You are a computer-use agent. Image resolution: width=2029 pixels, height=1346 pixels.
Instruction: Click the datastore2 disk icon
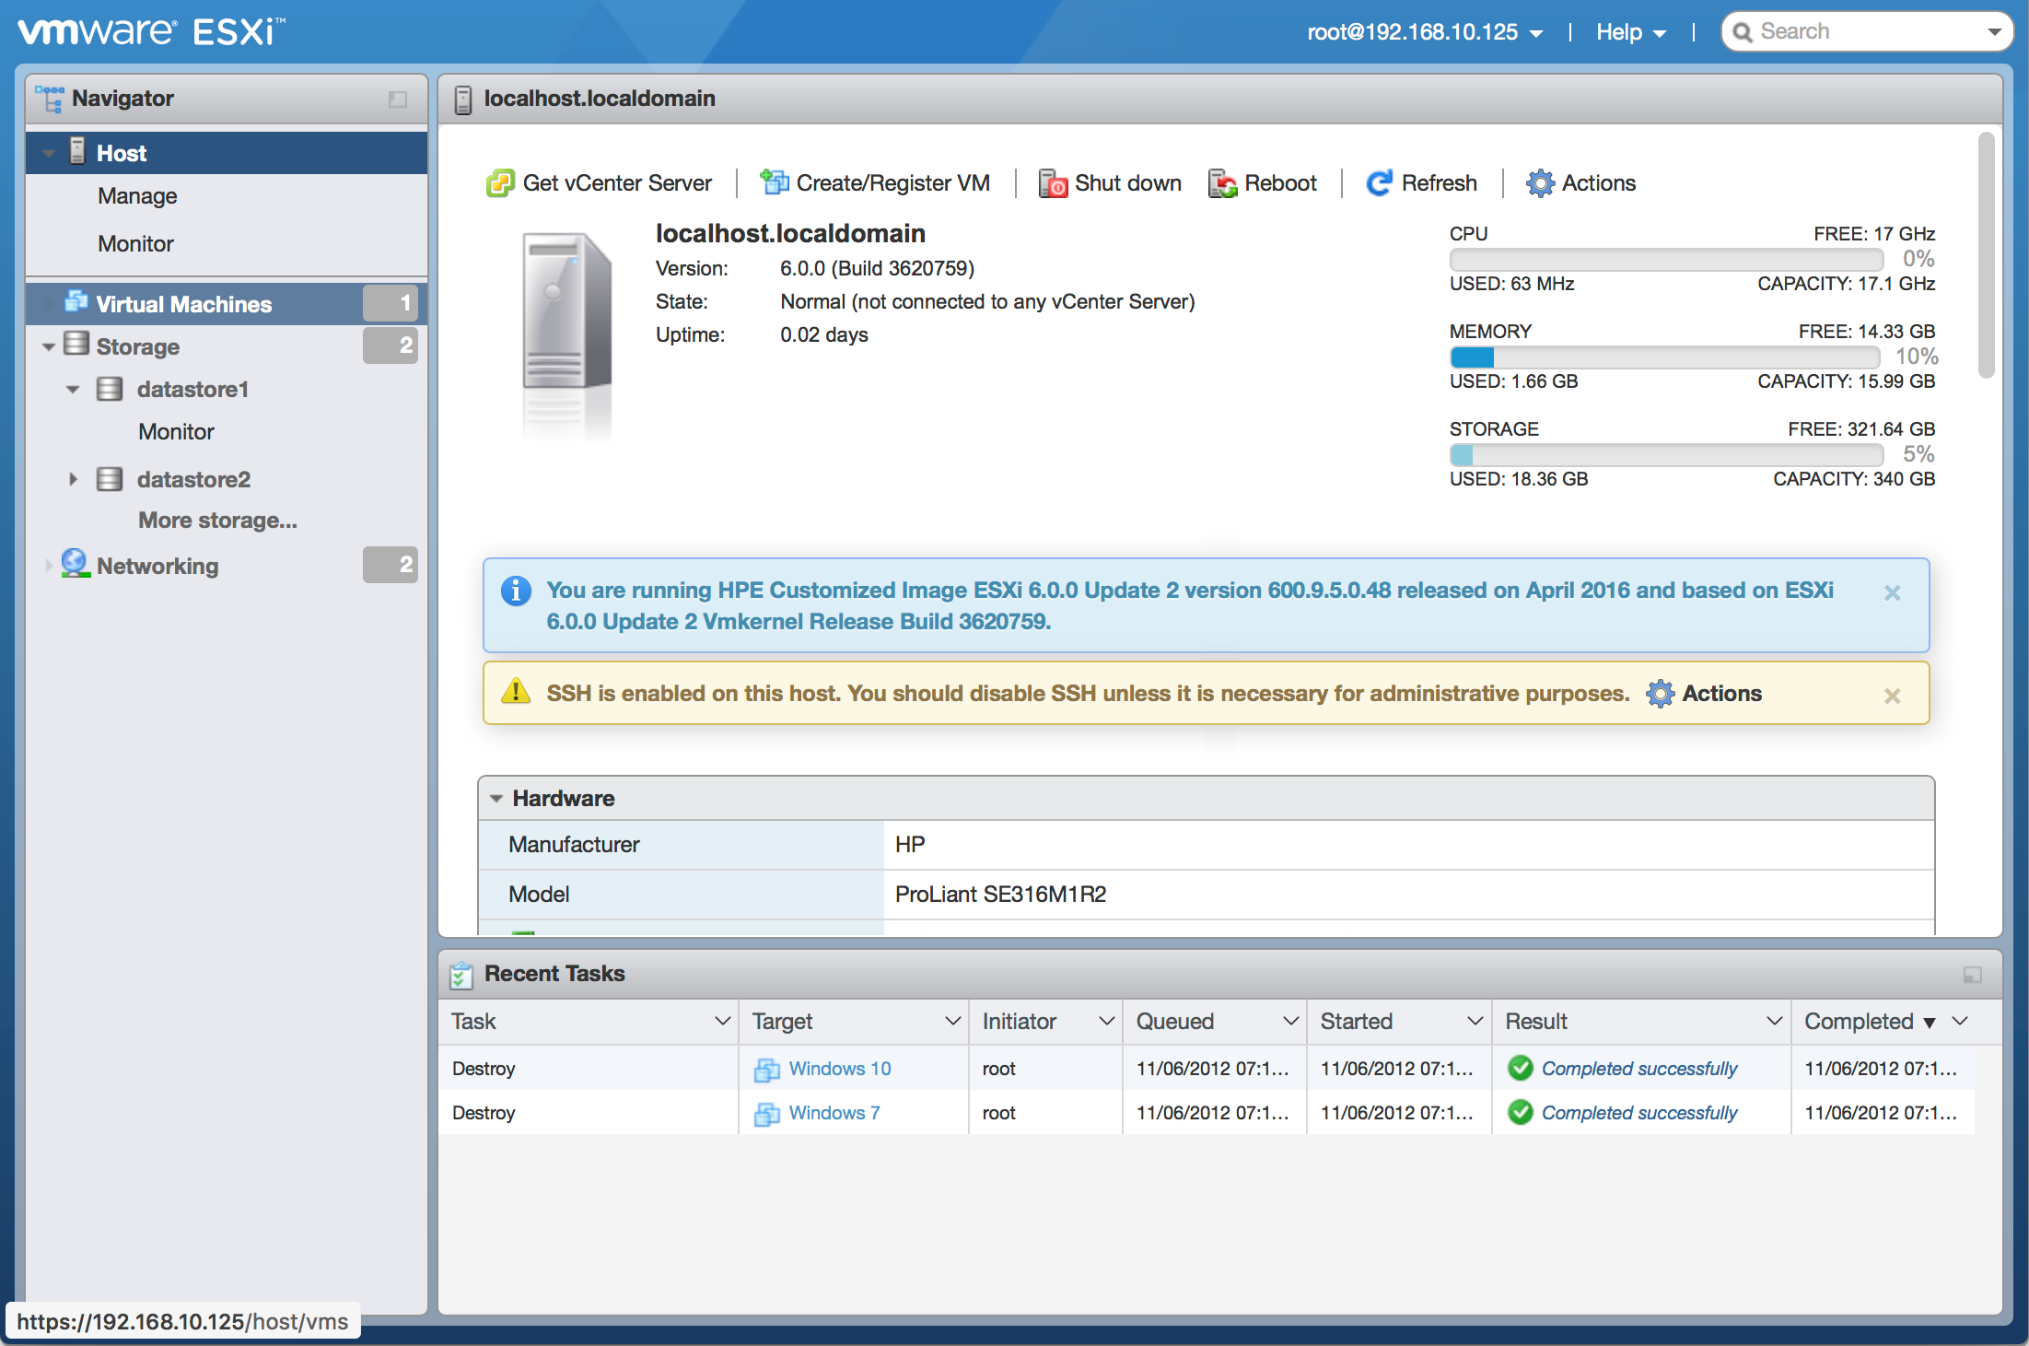click(x=110, y=479)
